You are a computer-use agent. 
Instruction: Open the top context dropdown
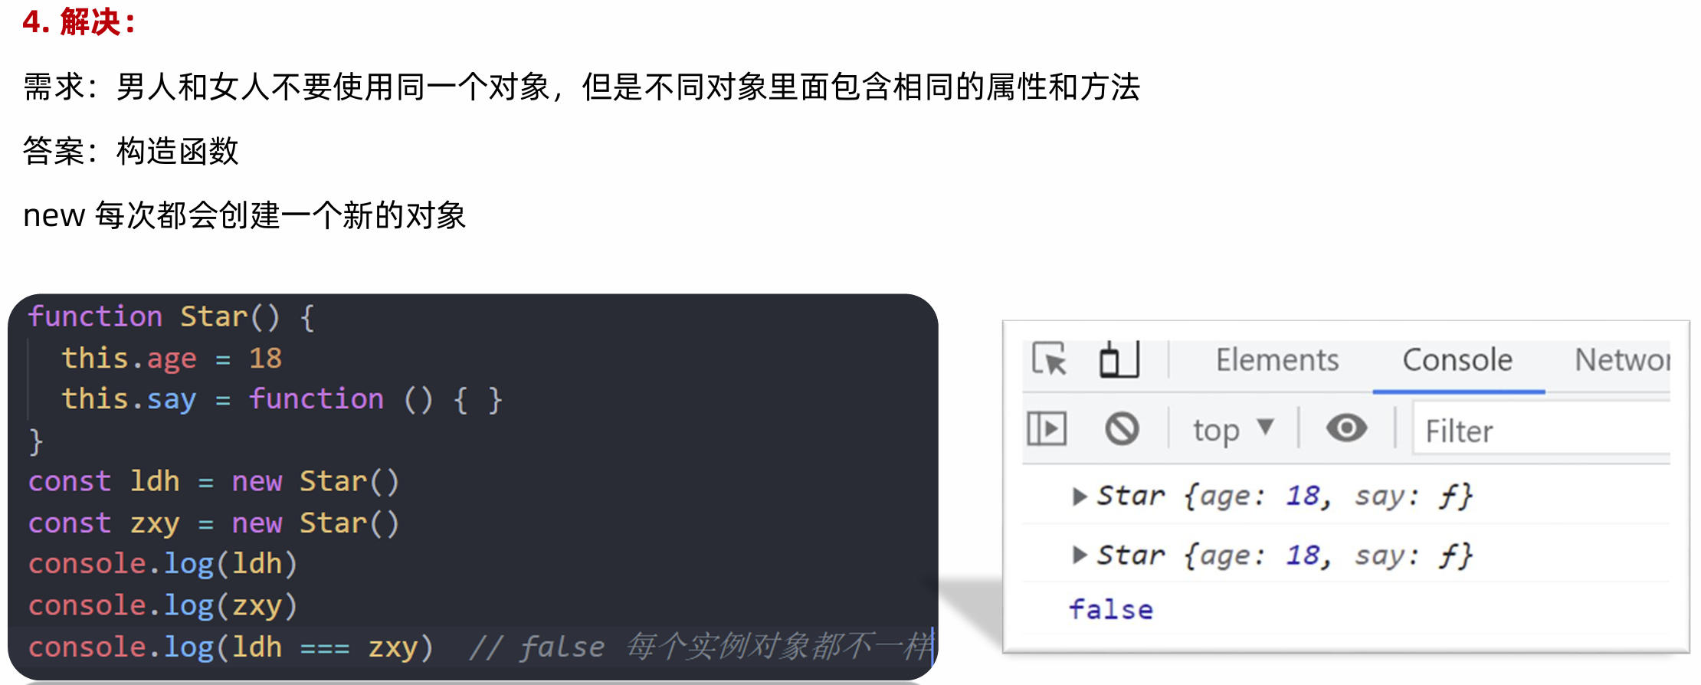[1233, 429]
